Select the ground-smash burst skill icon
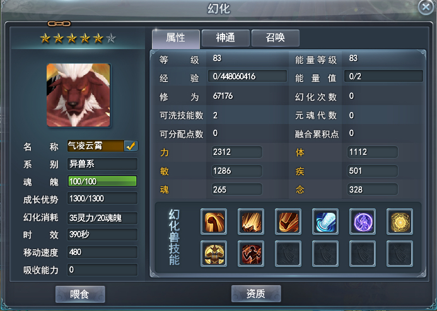The height and width of the screenshot is (311, 437). (x=251, y=222)
